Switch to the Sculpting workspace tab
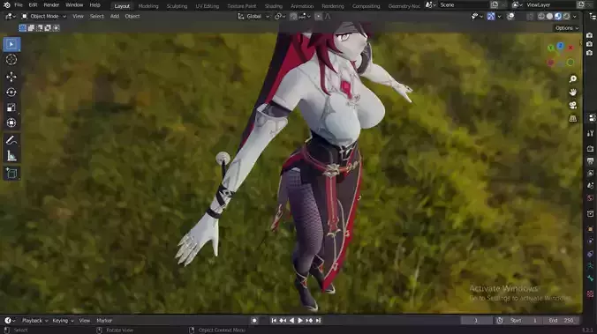 [x=177, y=6]
